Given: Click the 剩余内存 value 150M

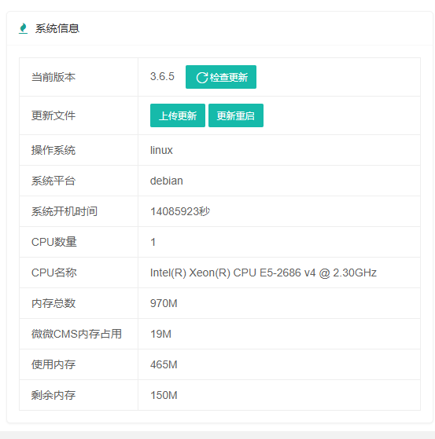Looking at the screenshot, I should 164,395.
